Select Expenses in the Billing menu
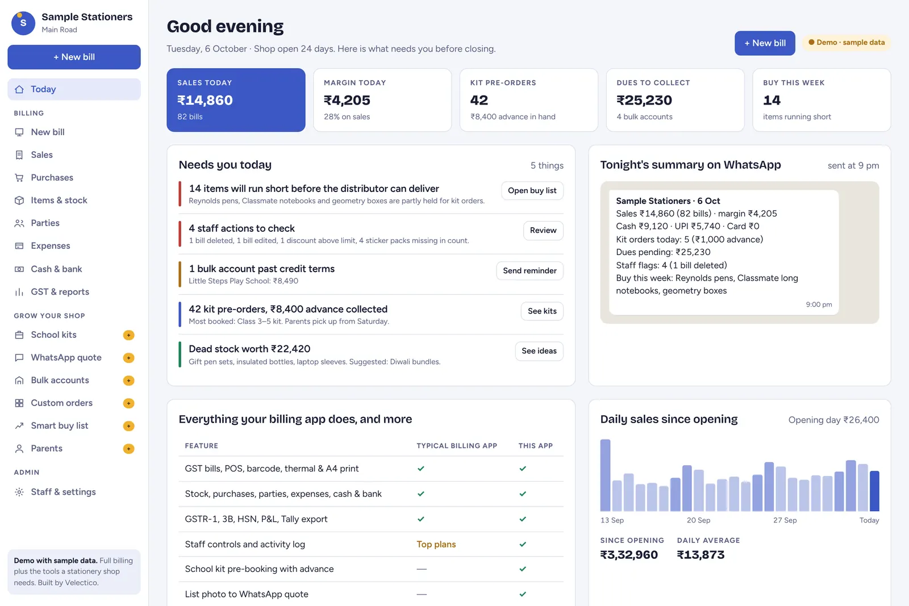Screen dimensions: 909x606 click(x=74, y=246)
